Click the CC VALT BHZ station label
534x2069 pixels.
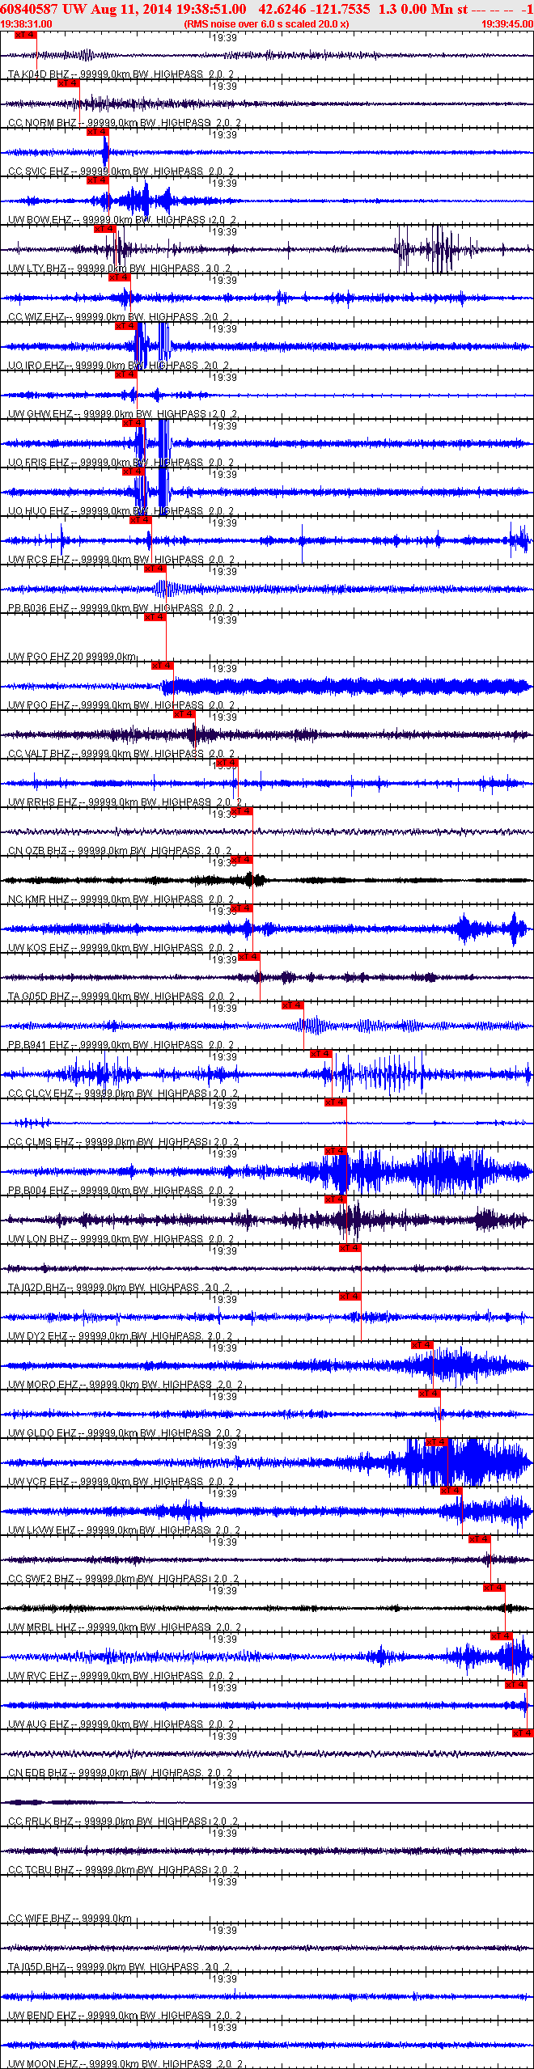(121, 754)
